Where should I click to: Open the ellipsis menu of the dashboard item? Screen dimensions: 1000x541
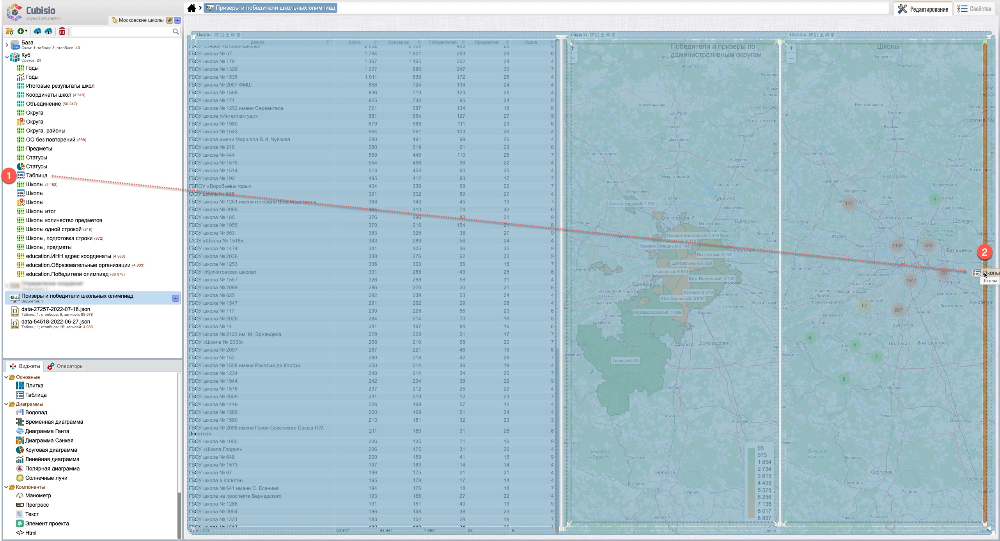pyautogui.click(x=176, y=298)
